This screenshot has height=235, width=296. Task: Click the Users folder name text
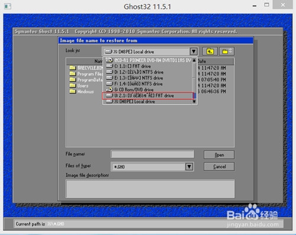[x=83, y=86]
